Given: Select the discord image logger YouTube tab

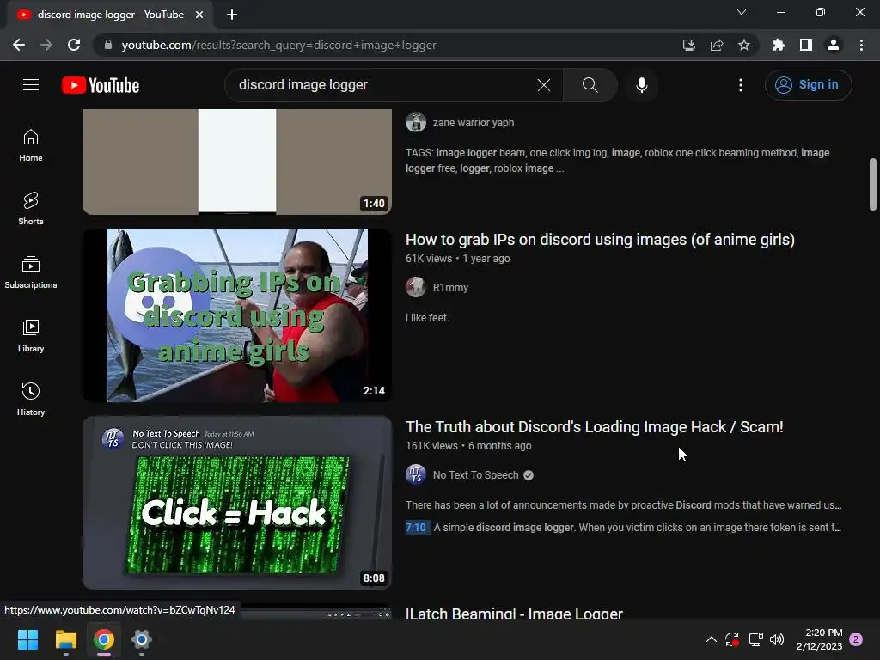Looking at the screenshot, I should pyautogui.click(x=110, y=15).
